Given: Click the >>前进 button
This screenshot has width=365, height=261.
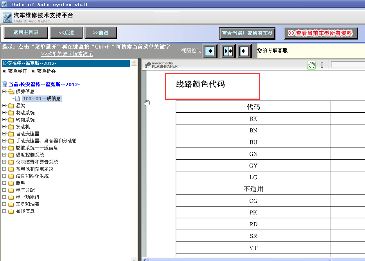Looking at the screenshot, I should pyautogui.click(x=101, y=32).
